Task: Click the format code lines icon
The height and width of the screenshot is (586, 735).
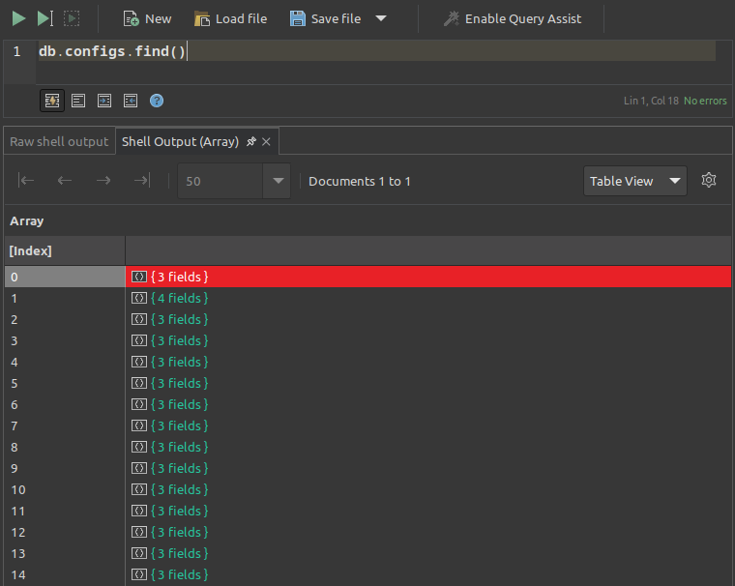Action: [x=78, y=101]
